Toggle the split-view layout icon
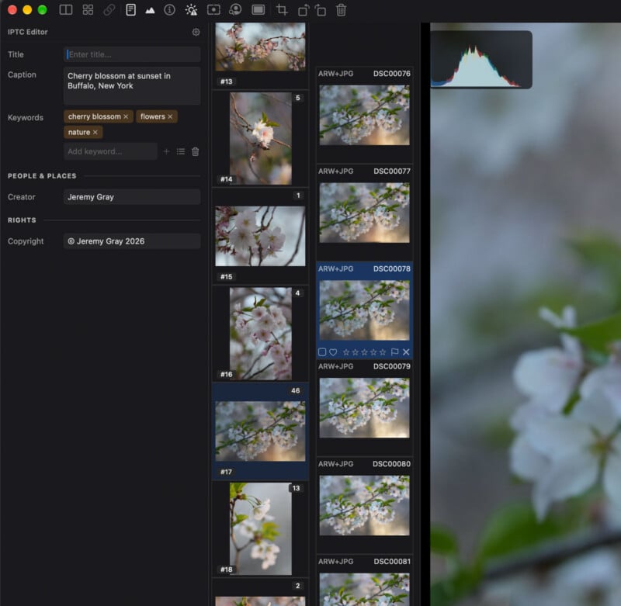 click(x=66, y=10)
